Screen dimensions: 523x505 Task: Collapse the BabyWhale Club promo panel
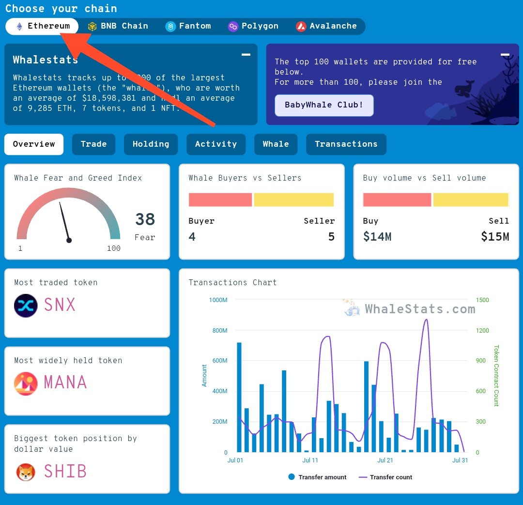pos(505,54)
